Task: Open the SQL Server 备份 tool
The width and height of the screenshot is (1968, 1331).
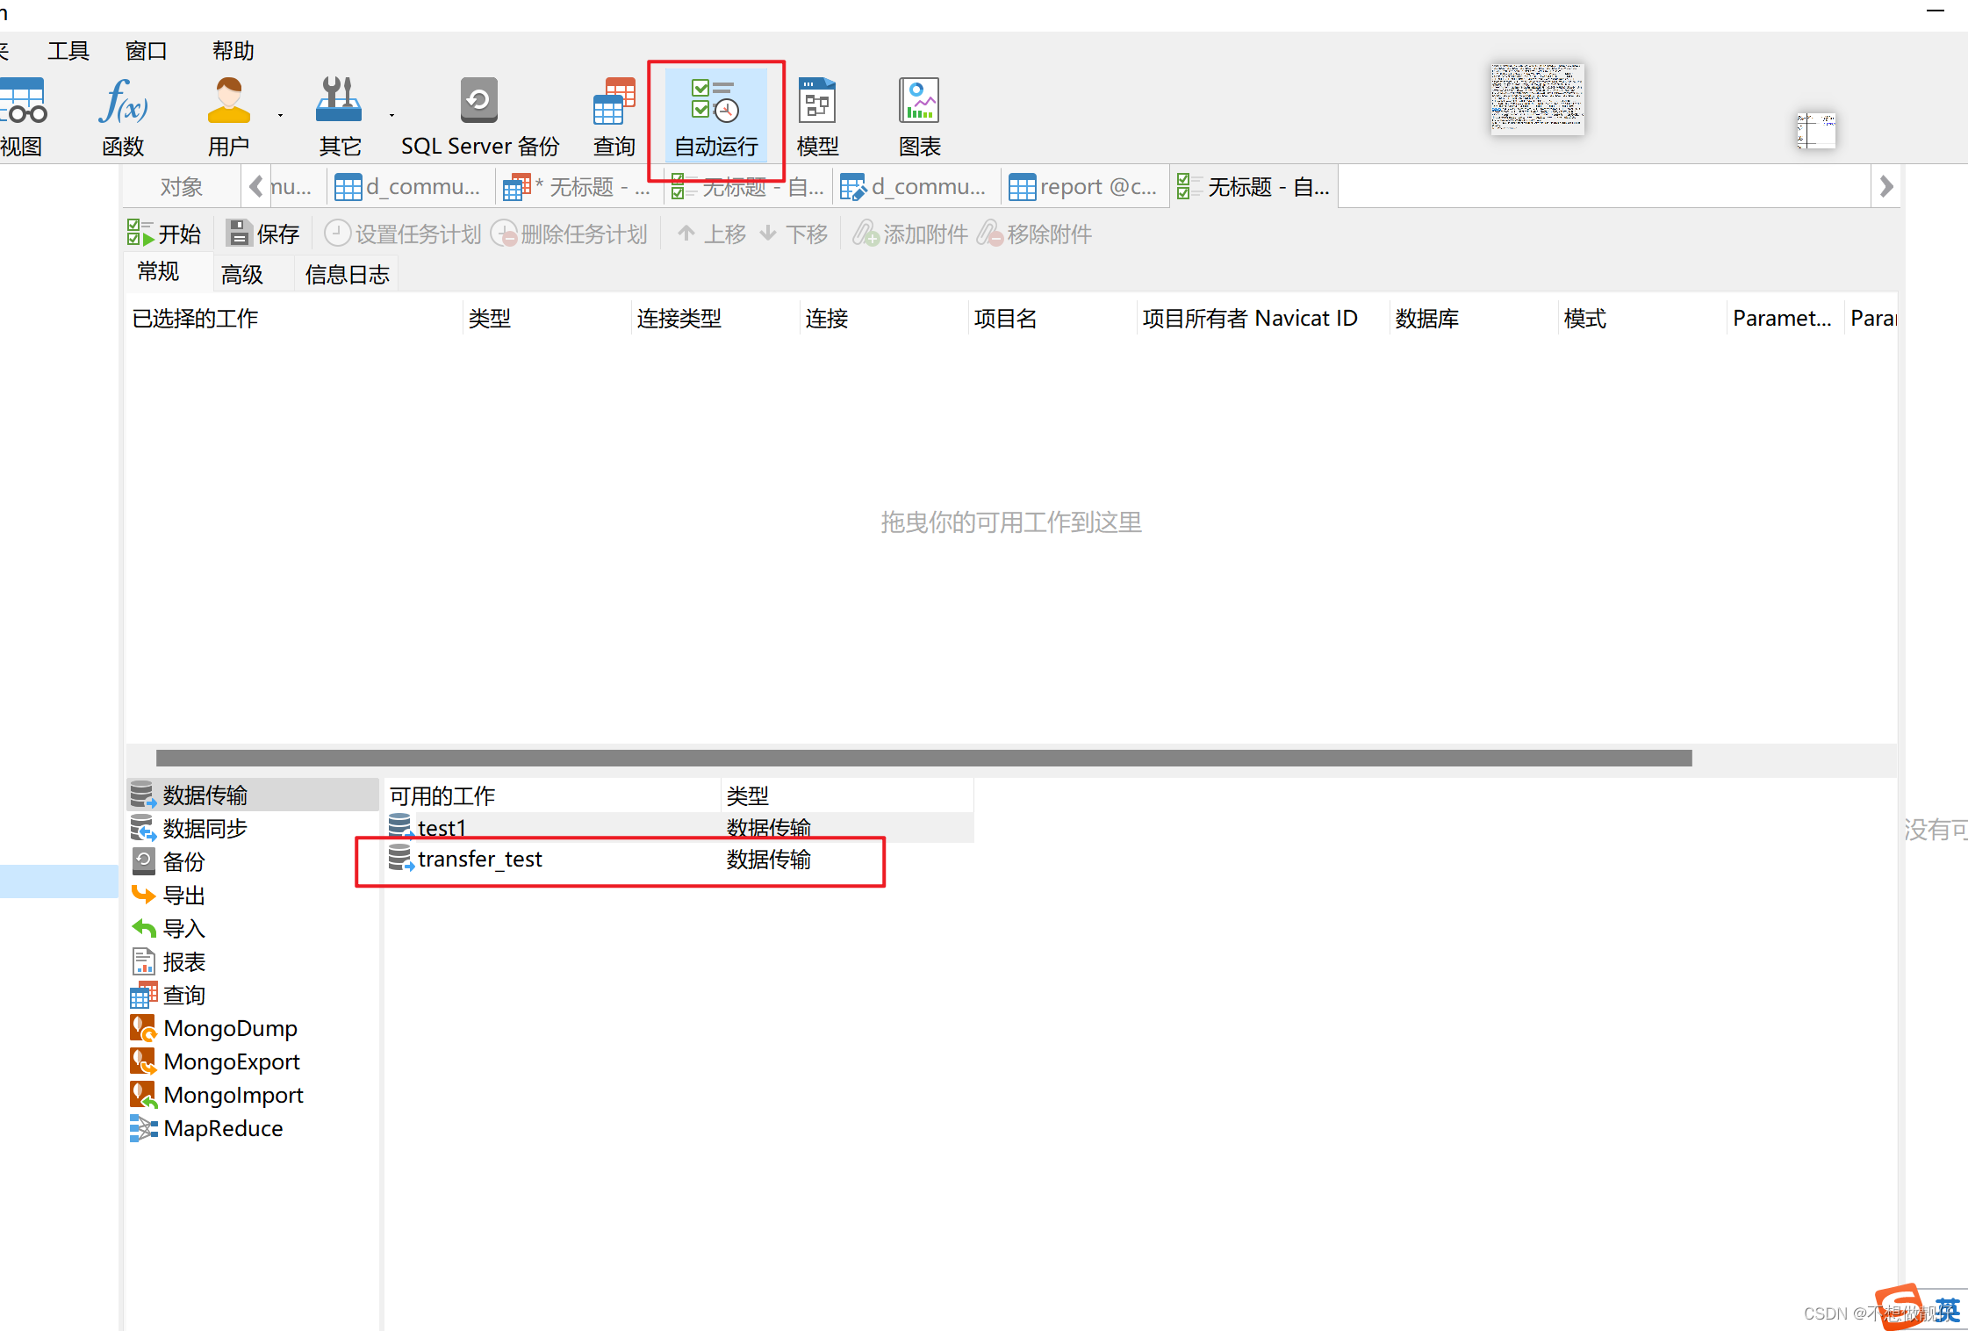Action: pos(478,114)
